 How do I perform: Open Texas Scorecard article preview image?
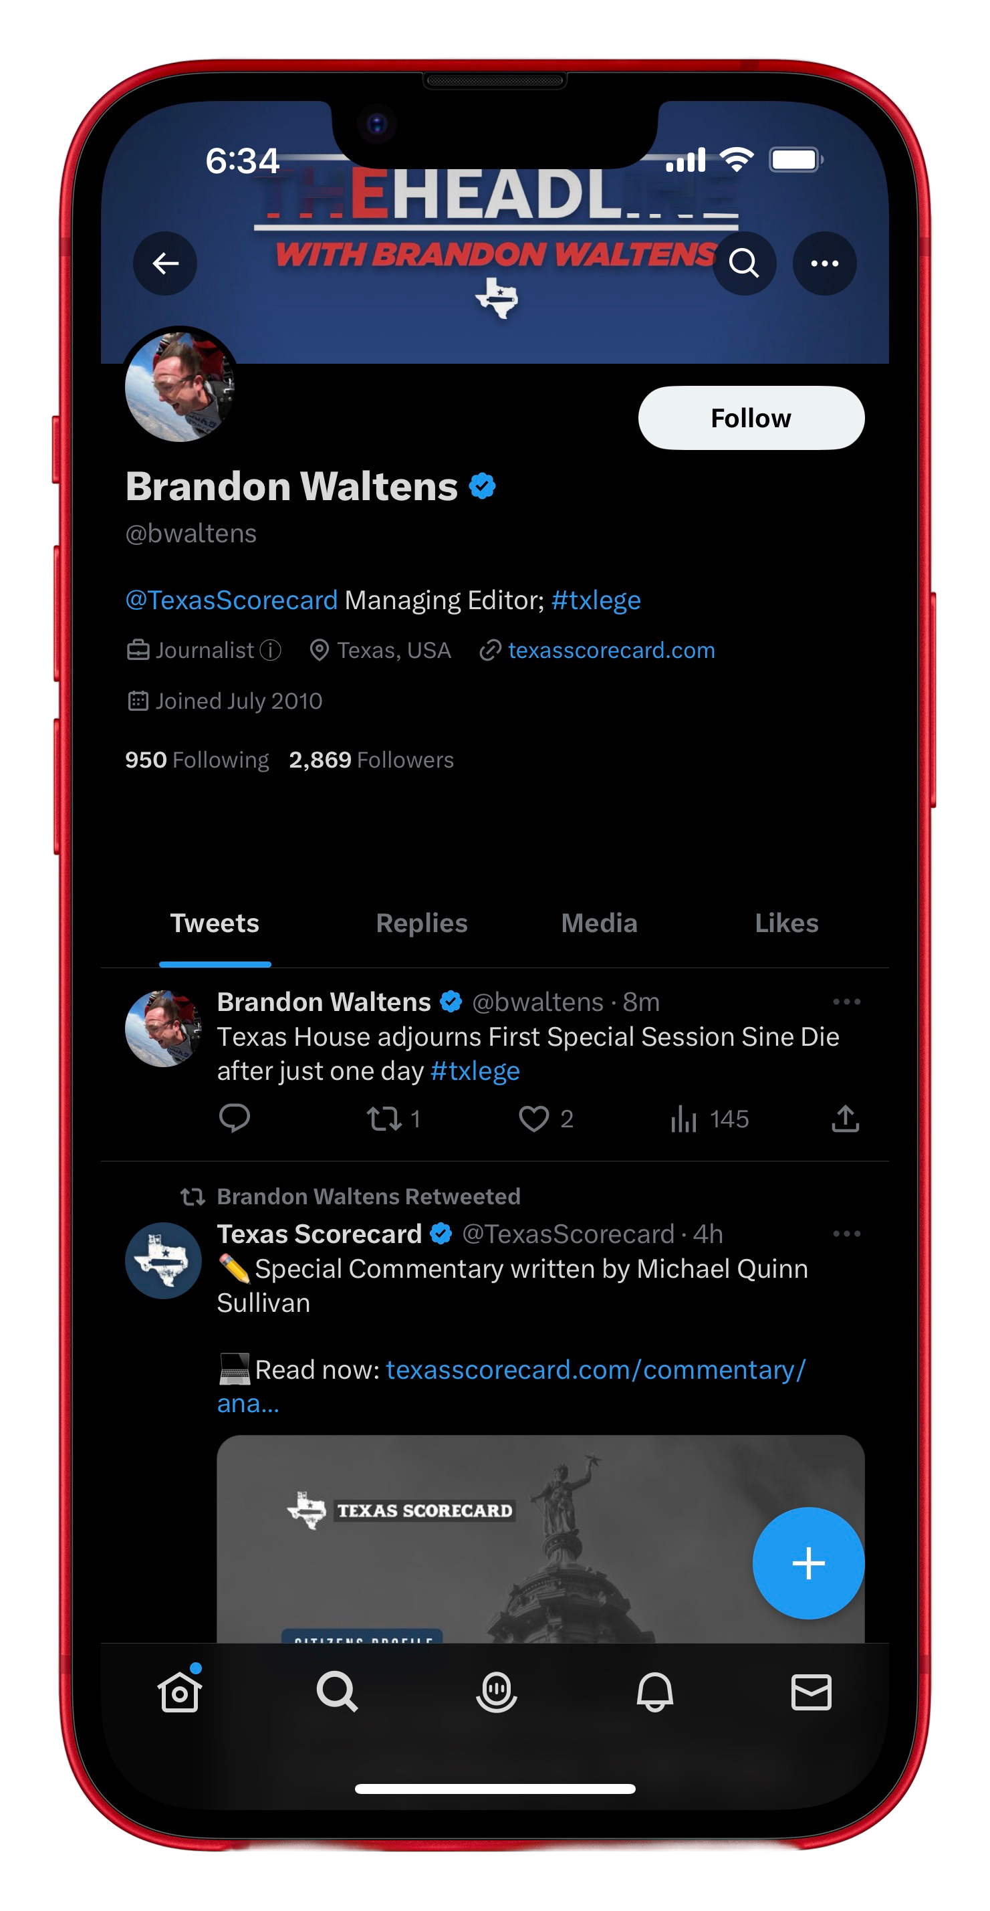point(540,1539)
